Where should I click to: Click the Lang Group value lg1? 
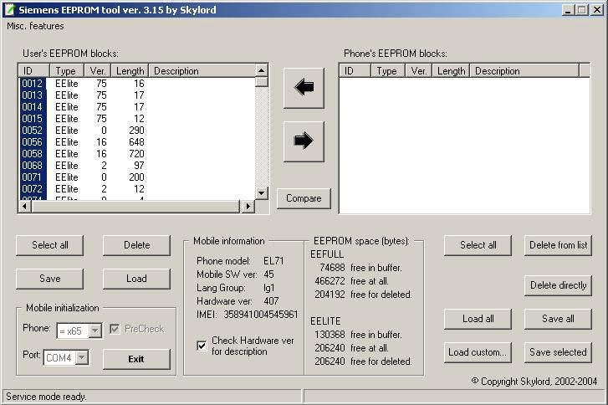click(268, 288)
